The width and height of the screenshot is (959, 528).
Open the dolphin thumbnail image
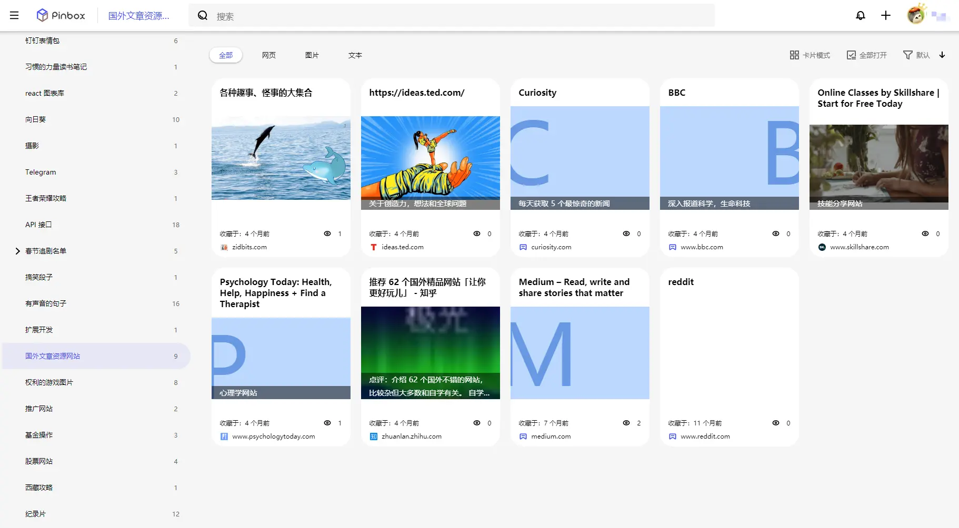click(281, 158)
